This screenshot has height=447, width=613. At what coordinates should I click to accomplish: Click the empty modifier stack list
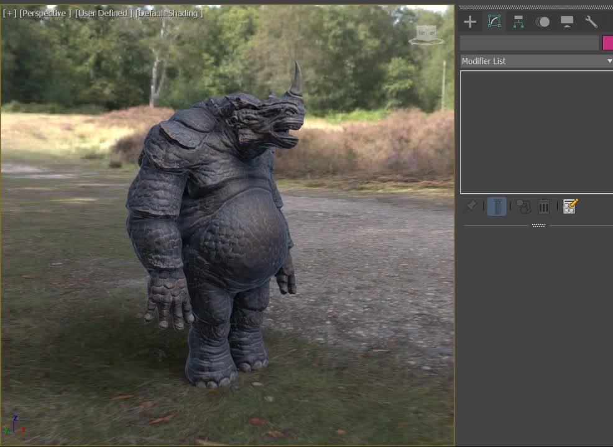pyautogui.click(x=537, y=132)
